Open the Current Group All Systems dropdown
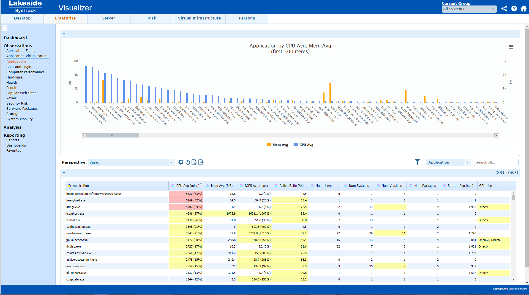This screenshot has width=529, height=295. click(469, 9)
